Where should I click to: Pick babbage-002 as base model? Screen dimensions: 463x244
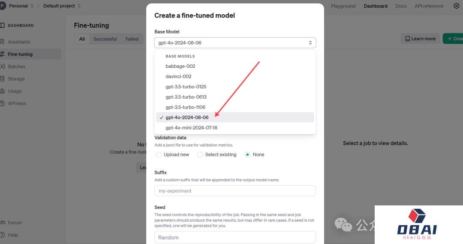coord(180,66)
